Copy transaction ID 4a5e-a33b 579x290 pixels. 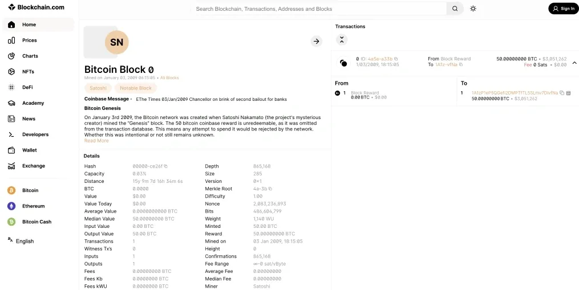[396, 59]
